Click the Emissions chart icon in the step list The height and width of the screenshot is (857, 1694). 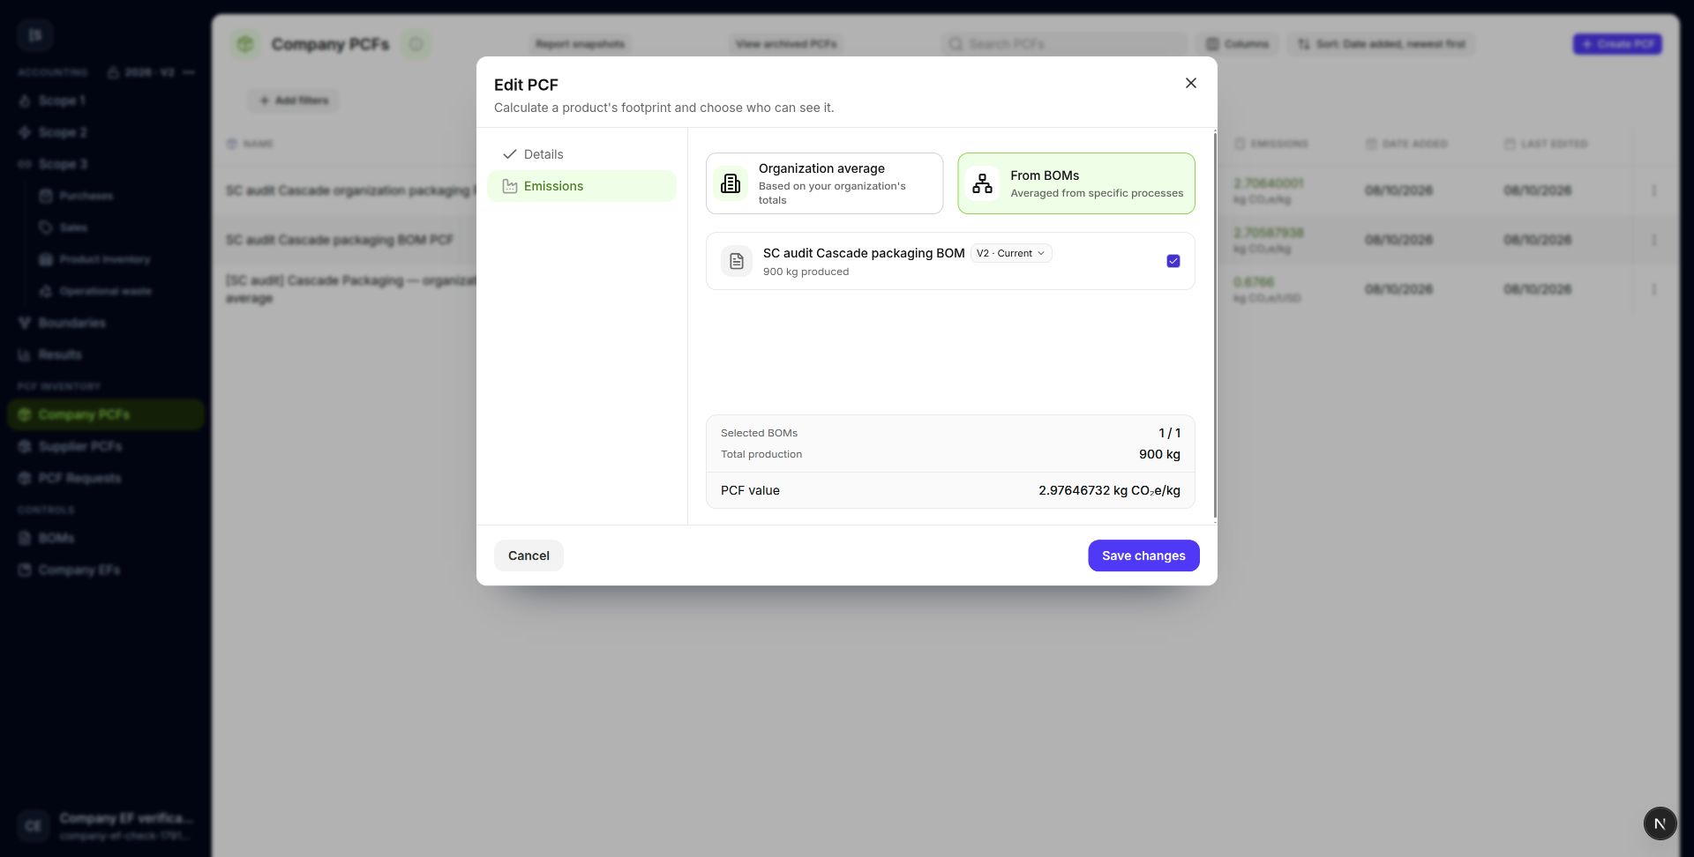[509, 186]
